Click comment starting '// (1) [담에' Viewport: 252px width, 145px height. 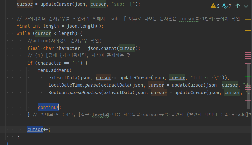click(79, 56)
